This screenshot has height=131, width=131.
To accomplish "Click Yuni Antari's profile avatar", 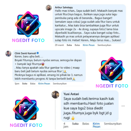I will [55, 95].
